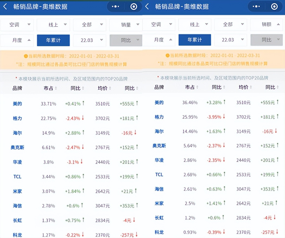Switch to the 销量 metric option
Screen dimensions: 285x238
point(126,24)
